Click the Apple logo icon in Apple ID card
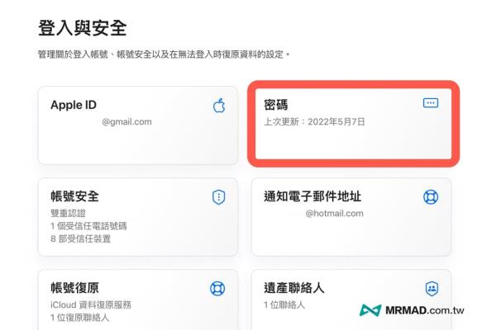 pos(219,105)
